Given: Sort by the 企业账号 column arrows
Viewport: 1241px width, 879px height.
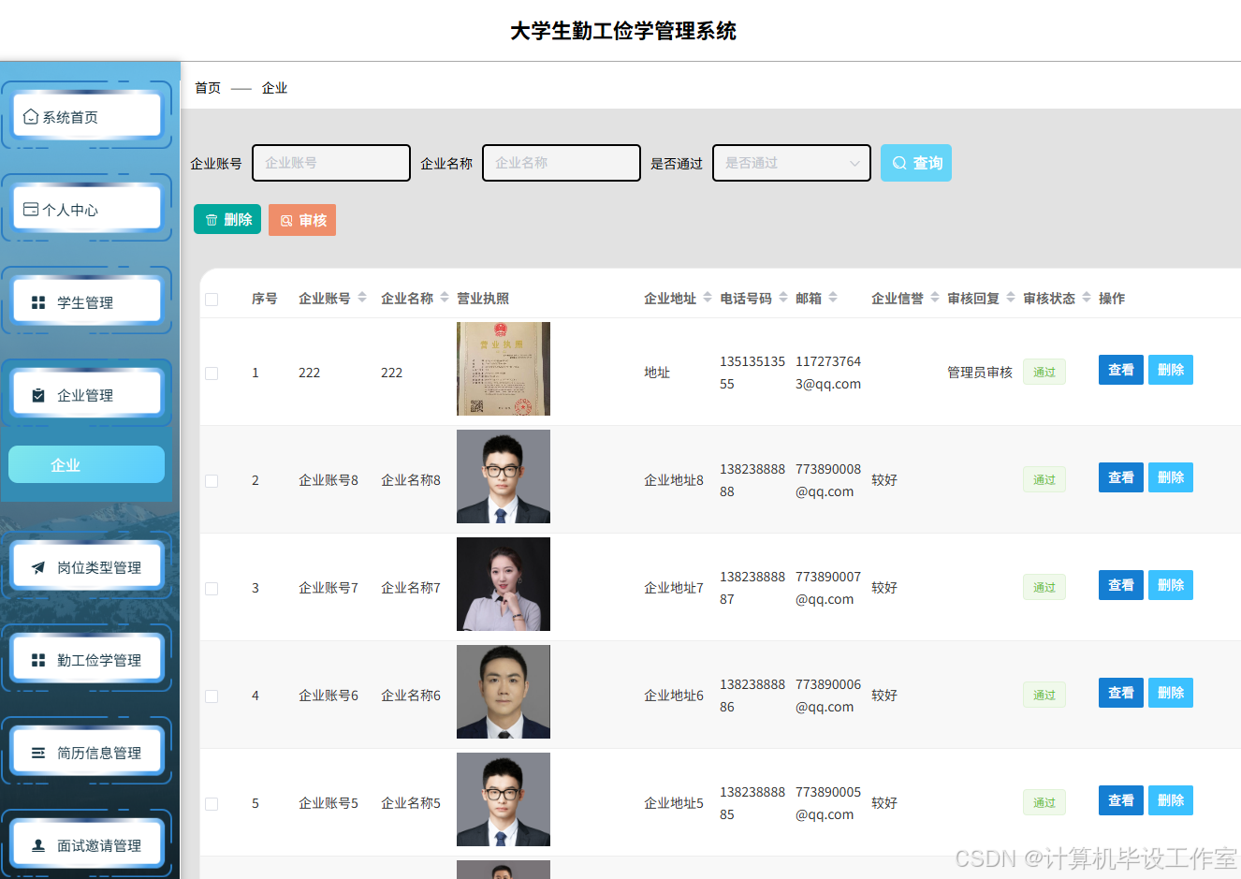Looking at the screenshot, I should click(362, 298).
